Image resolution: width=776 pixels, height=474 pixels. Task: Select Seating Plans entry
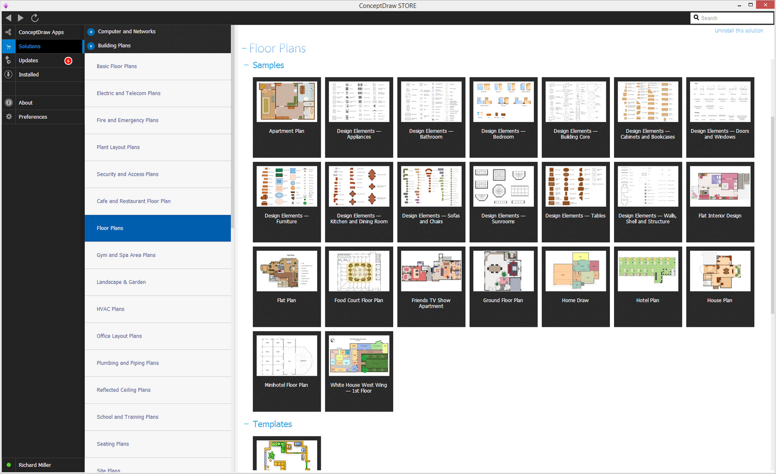(x=158, y=444)
